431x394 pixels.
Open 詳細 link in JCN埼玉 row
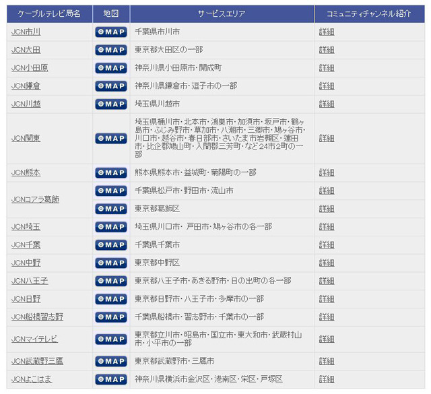click(x=327, y=227)
